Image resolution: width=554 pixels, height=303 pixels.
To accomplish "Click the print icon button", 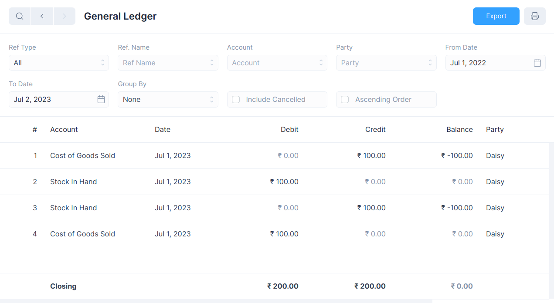I will click(534, 16).
